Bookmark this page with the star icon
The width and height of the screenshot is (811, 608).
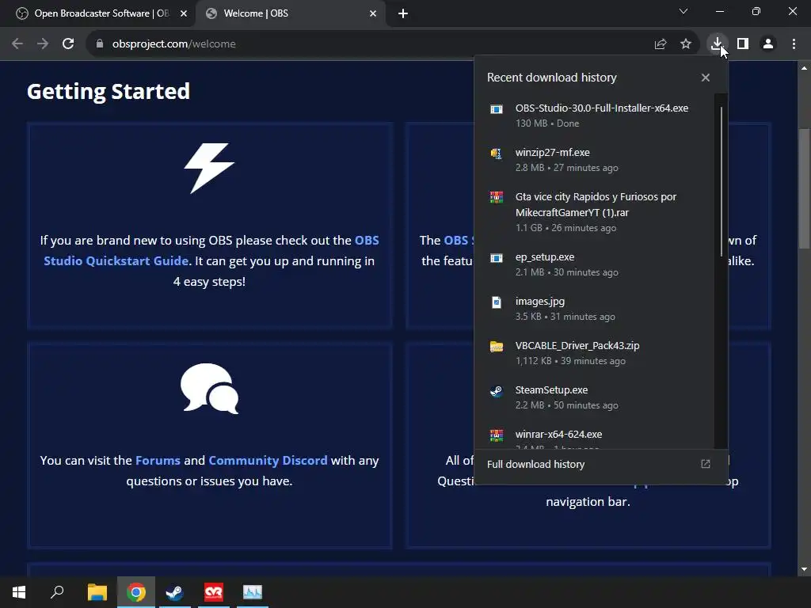[686, 44]
